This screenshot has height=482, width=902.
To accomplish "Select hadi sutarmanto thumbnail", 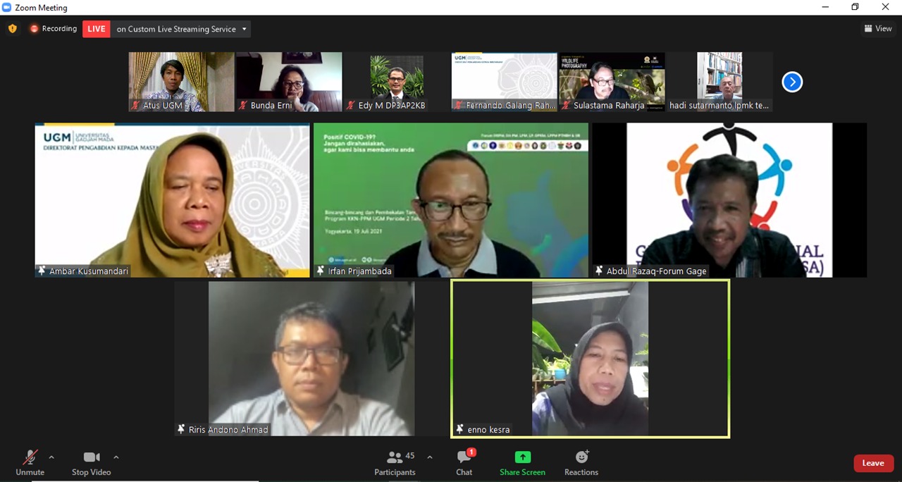I will 719,82.
